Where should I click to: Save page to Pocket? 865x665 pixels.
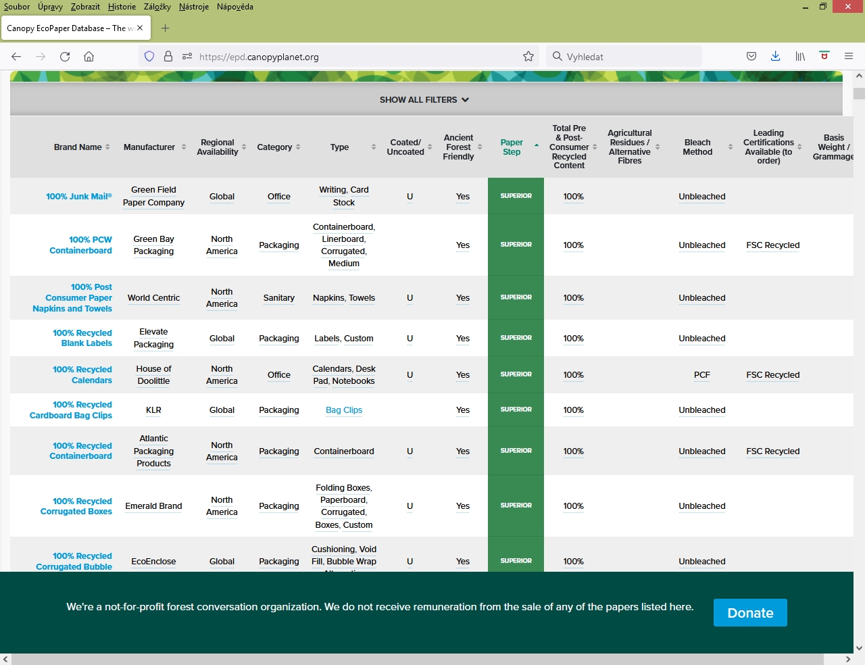click(x=751, y=57)
